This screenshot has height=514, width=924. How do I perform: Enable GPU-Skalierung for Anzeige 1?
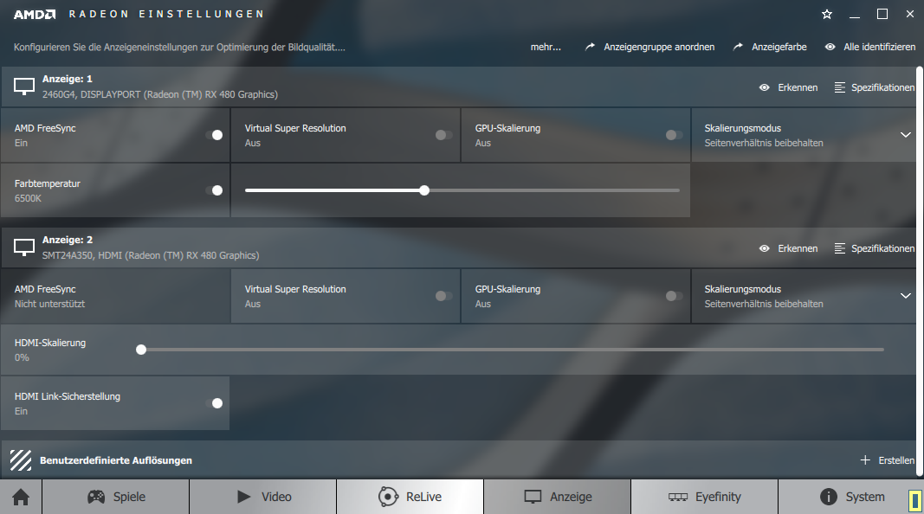[x=674, y=135]
